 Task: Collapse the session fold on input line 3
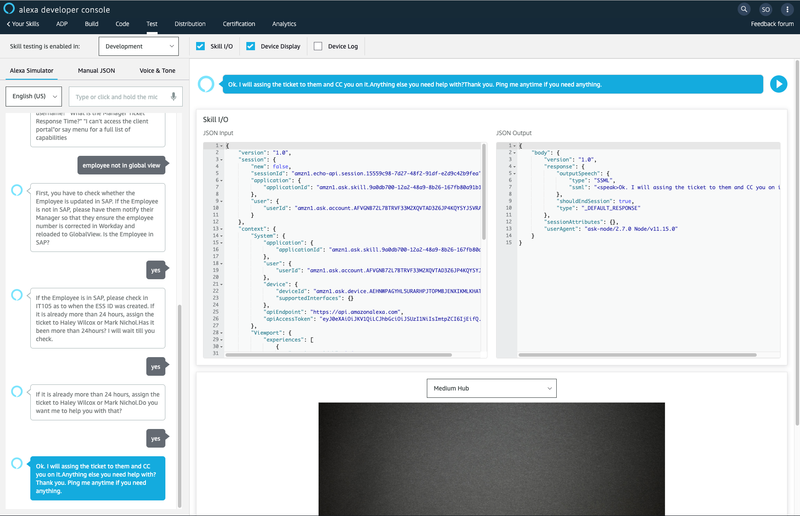222,160
